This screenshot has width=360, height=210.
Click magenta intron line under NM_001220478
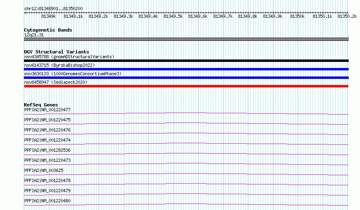click(x=186, y=184)
